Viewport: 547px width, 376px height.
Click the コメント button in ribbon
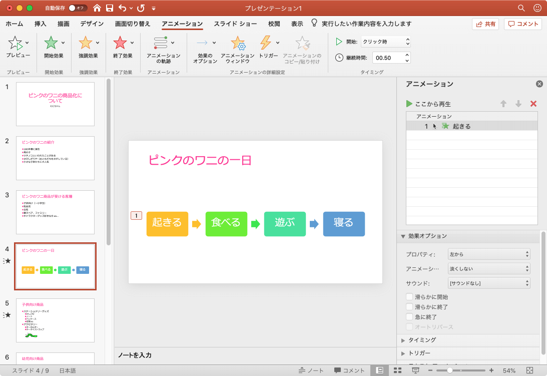(x=523, y=24)
